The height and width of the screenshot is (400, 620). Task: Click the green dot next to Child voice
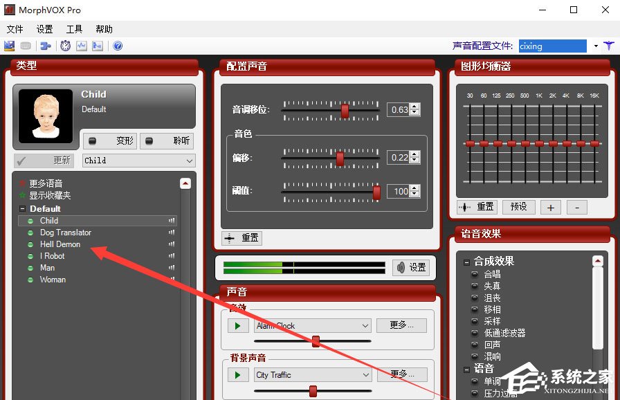pyautogui.click(x=30, y=221)
